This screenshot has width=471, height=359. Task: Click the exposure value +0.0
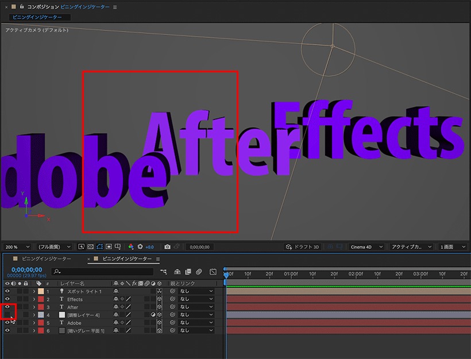pos(149,247)
